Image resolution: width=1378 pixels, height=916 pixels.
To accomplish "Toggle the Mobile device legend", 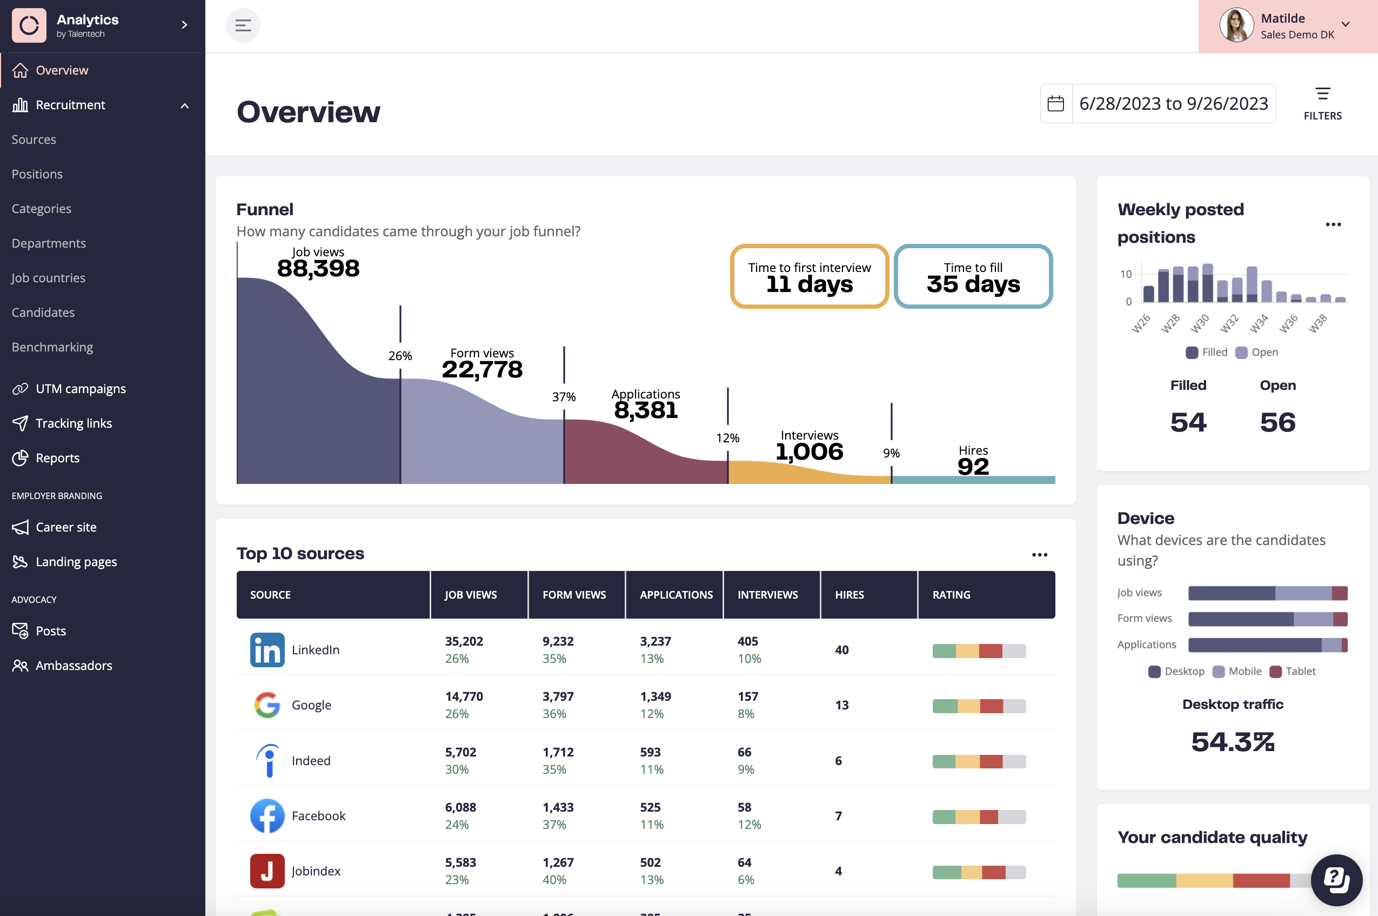I will (x=1236, y=671).
